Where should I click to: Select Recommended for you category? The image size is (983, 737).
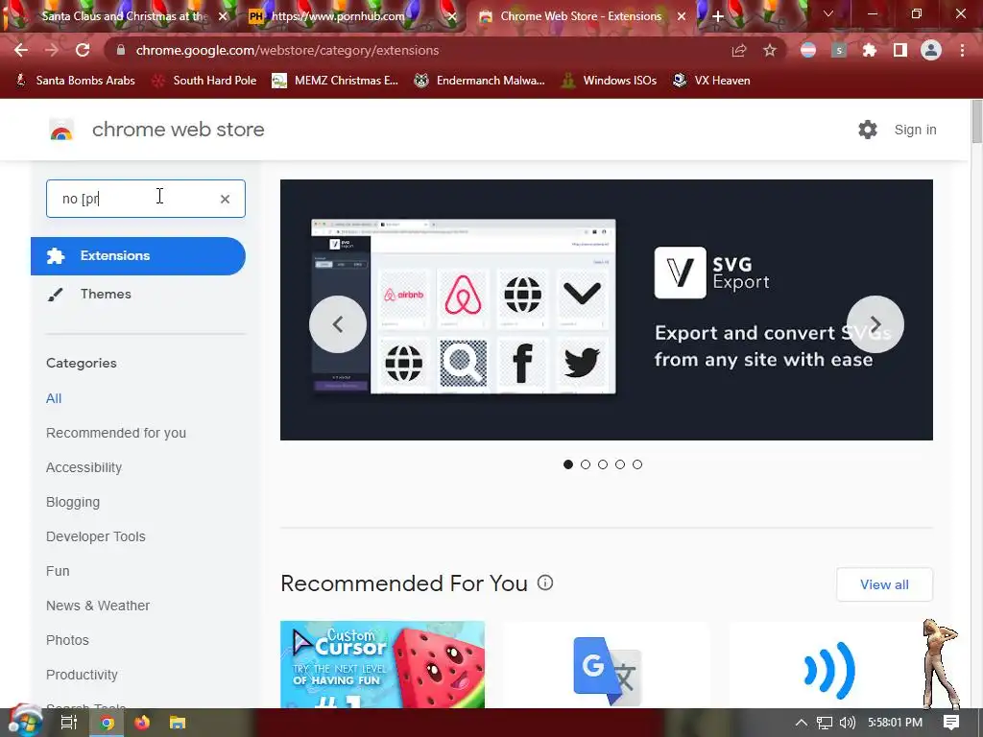[x=116, y=433]
